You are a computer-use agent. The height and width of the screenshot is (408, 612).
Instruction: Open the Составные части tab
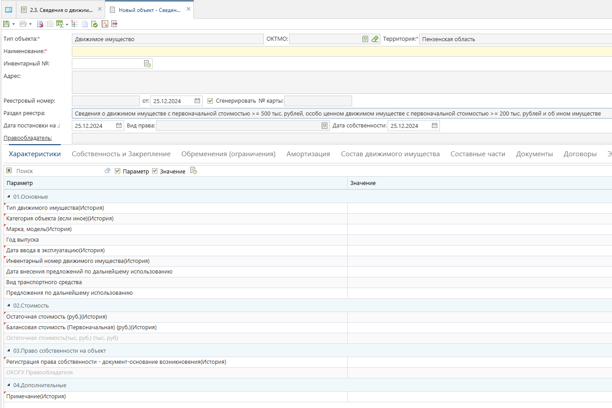tap(478, 154)
